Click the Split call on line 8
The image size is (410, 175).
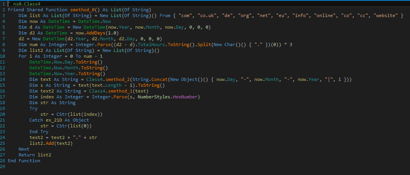click(203, 45)
